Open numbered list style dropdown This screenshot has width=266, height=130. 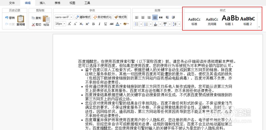151,24
